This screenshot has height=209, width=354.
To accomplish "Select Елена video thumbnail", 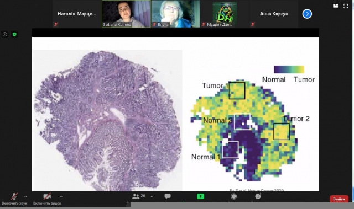I will [175, 14].
